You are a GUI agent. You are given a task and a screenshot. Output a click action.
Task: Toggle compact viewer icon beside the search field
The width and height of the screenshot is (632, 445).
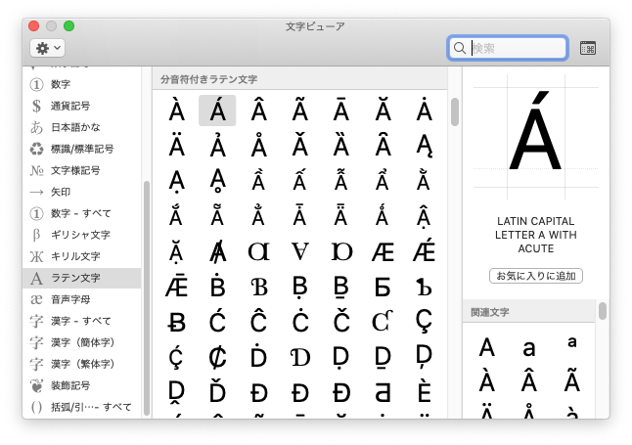pos(588,48)
